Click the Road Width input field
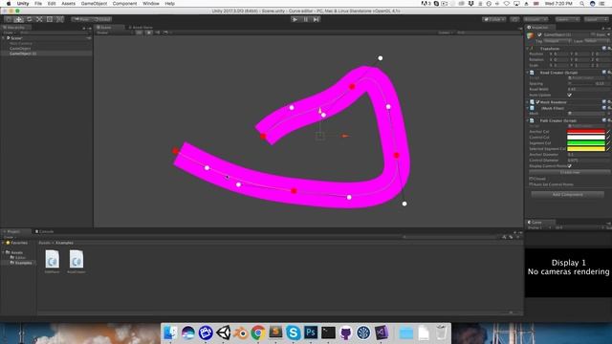Screen dimensions: 612x344 point(589,89)
